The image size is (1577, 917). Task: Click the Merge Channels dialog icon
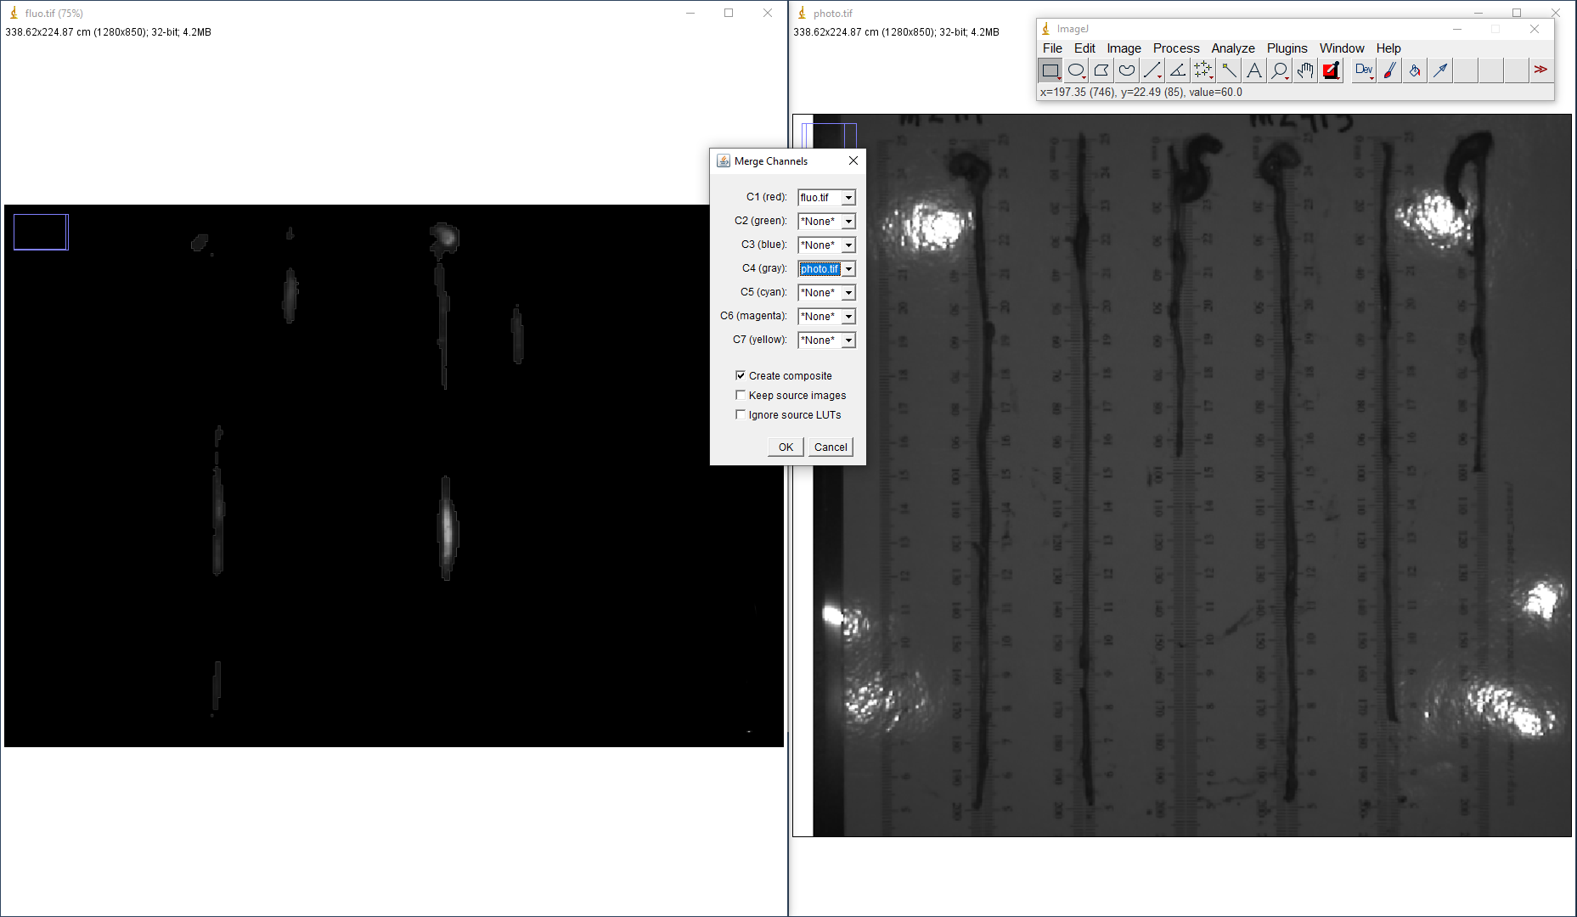[x=724, y=160]
